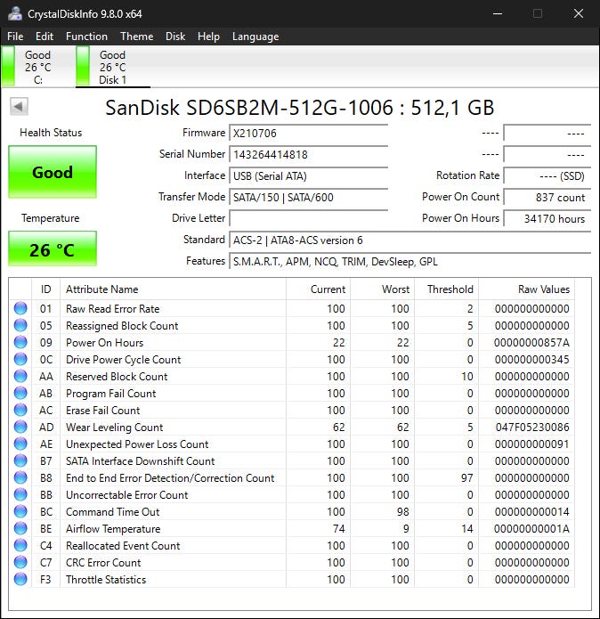
Task: Click status orb for Program Fail Count
Action: pos(20,393)
